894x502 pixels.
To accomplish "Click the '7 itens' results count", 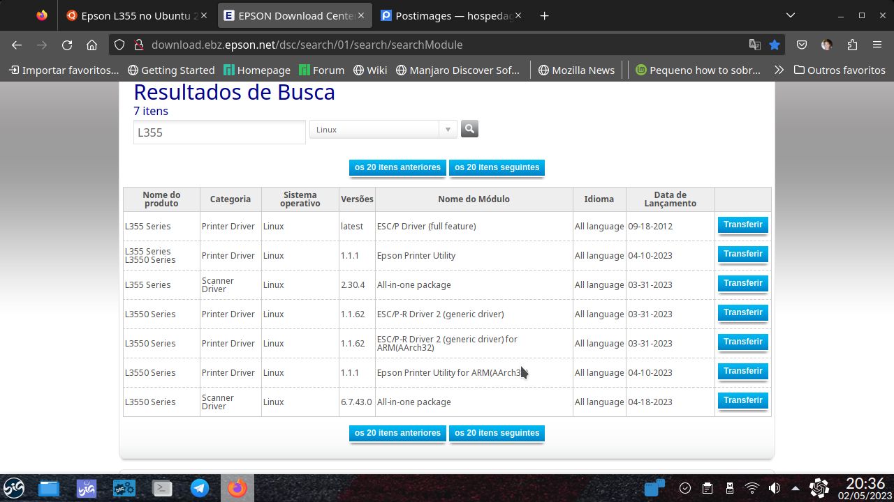I will (x=151, y=111).
